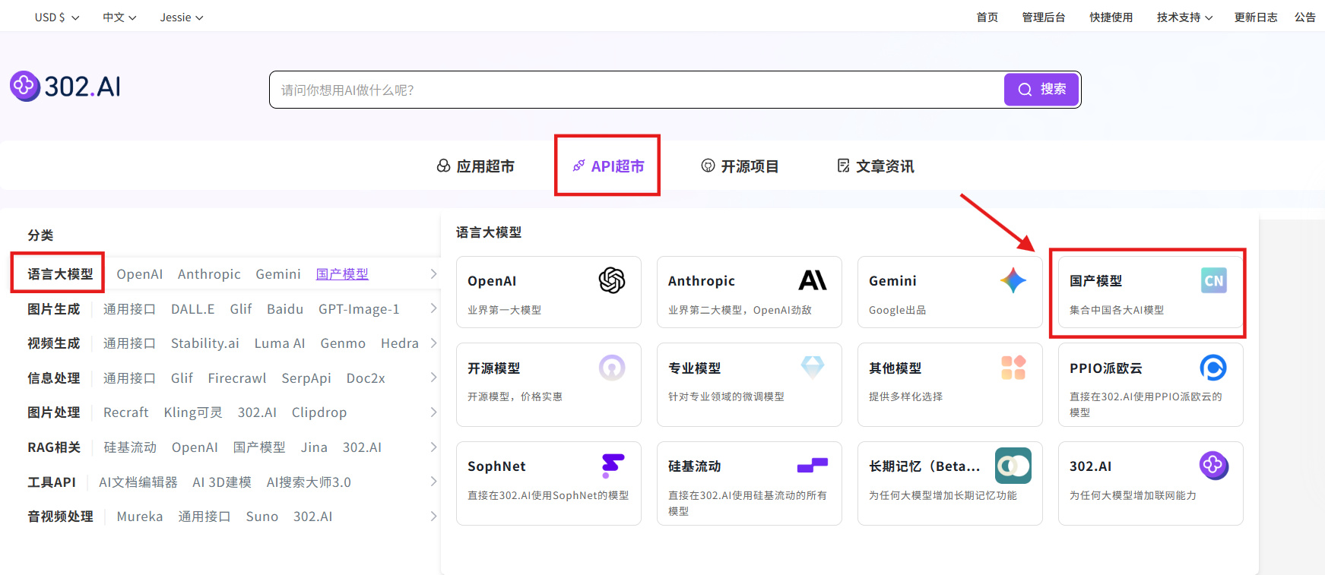Click the 302.AI card logo icon
The height and width of the screenshot is (575, 1325).
click(x=1214, y=466)
